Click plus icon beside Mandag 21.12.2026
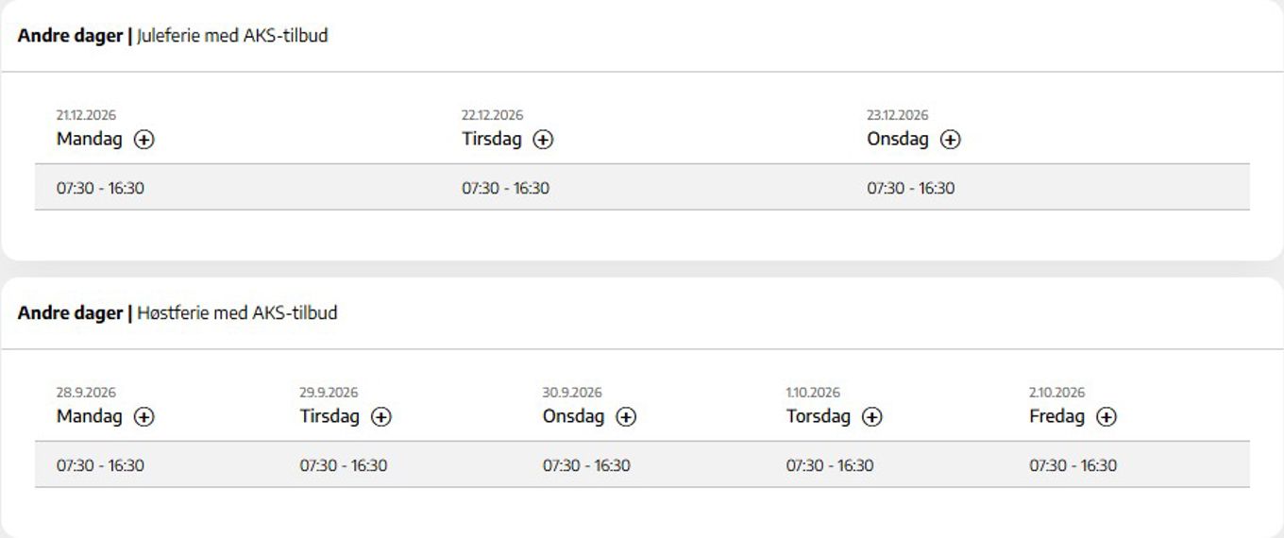Screen dimensions: 1284x538 144,140
